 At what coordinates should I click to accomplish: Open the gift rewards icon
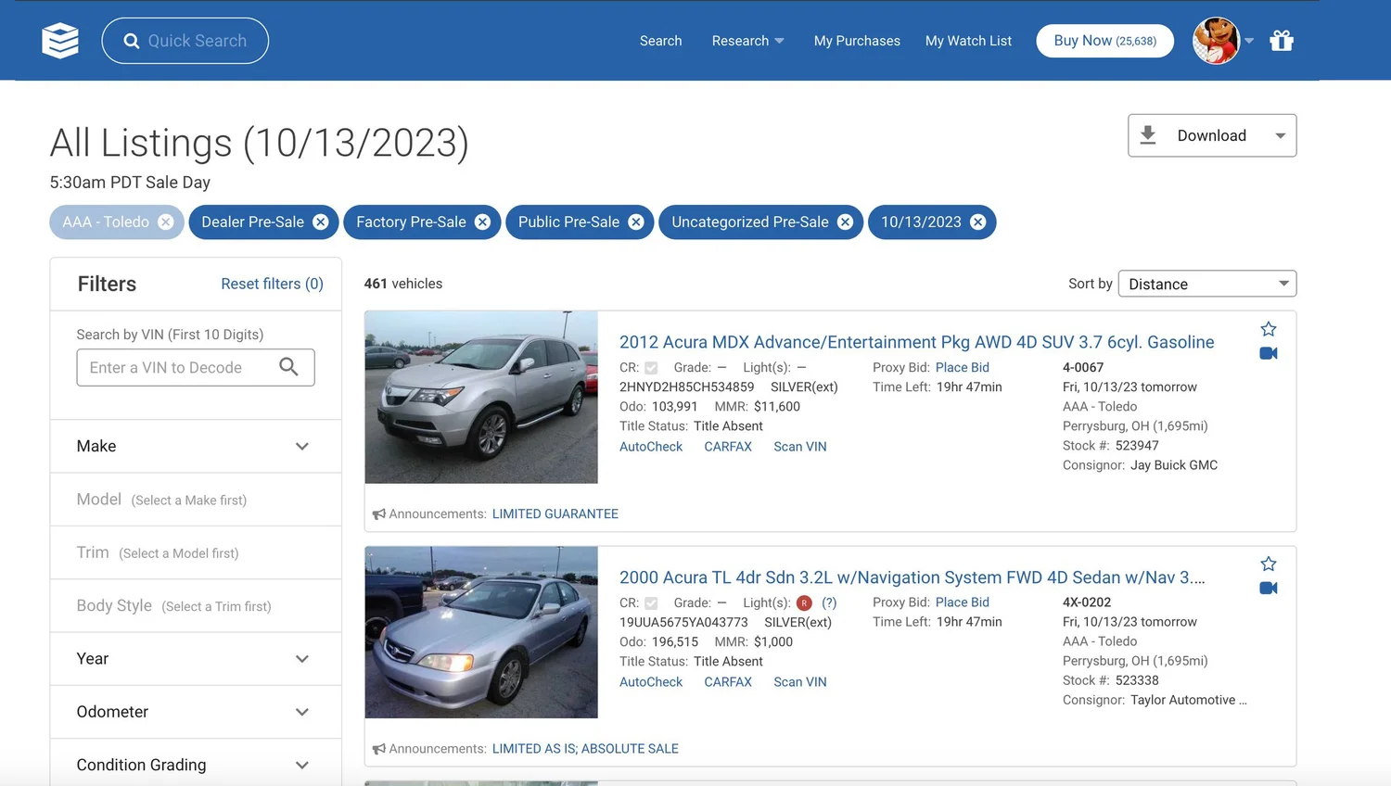[1282, 40]
